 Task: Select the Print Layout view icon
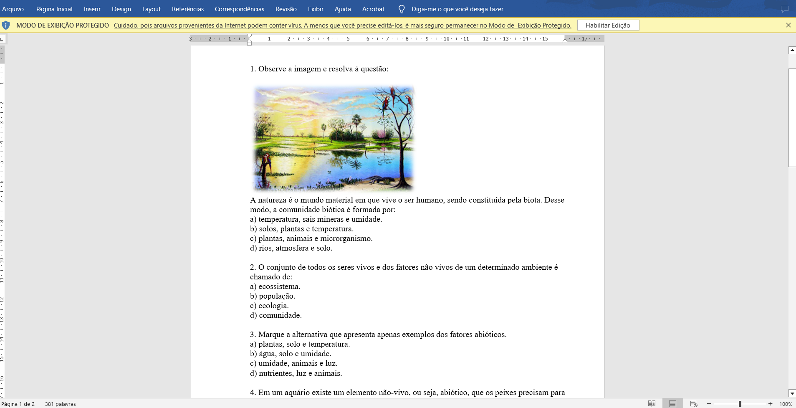click(x=672, y=403)
